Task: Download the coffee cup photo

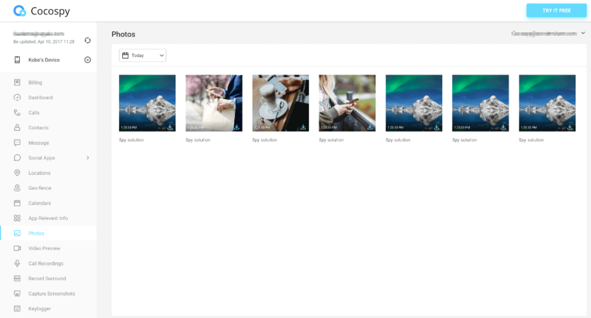Action: pyautogui.click(x=304, y=127)
